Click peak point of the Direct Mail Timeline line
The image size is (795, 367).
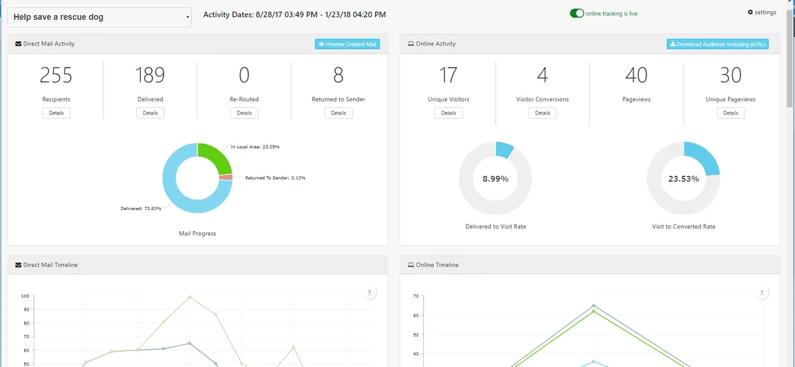189,297
